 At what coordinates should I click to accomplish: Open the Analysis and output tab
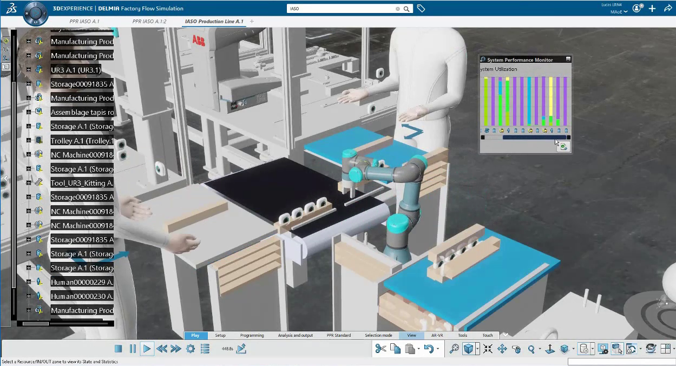coord(296,336)
